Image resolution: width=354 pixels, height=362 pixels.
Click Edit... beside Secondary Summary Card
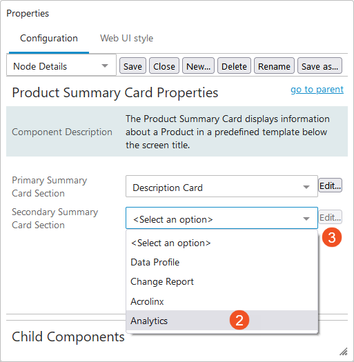pyautogui.click(x=331, y=217)
